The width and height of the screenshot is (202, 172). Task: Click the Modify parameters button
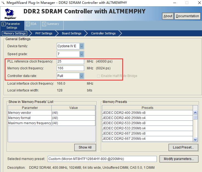click(x=179, y=159)
